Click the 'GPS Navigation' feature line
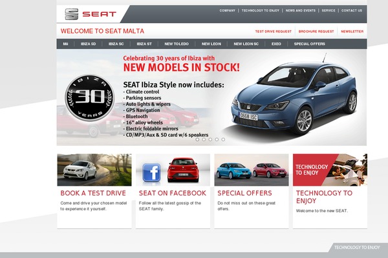Viewport: 388px width, 258px height. point(142,110)
